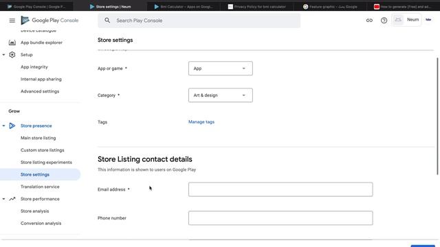The width and height of the screenshot is (440, 247).
Task: Click the Store presence play icon
Action: tap(12, 126)
